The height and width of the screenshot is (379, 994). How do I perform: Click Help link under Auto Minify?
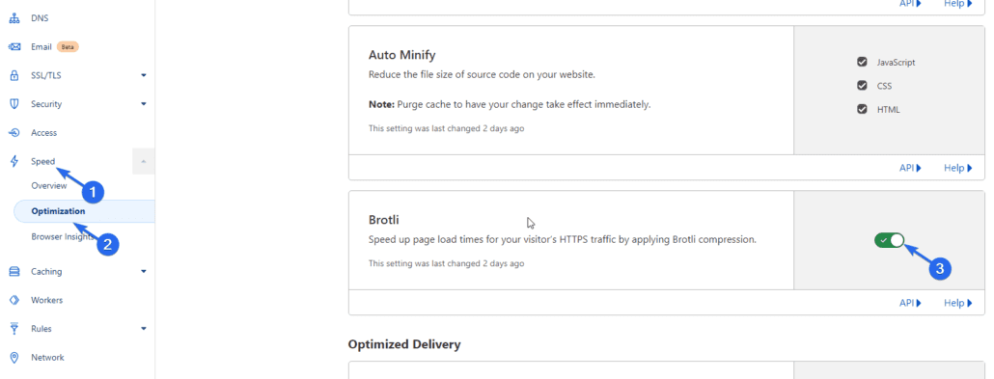[958, 168]
